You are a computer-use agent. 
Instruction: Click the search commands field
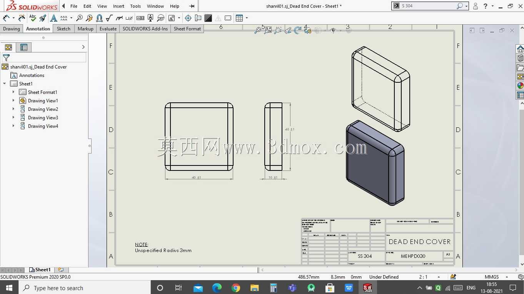428,6
